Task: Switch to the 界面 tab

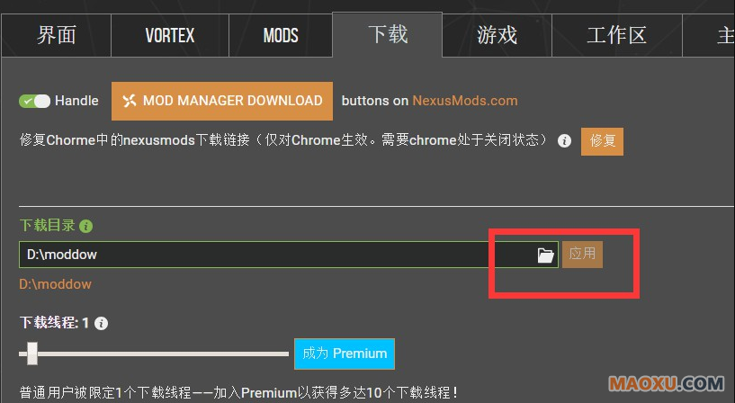Action: (x=57, y=35)
